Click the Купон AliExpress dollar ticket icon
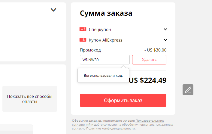 point(83,40)
